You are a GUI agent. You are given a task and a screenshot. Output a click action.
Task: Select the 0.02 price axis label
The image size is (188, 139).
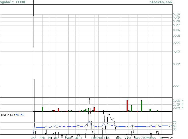(x=176, y=64)
